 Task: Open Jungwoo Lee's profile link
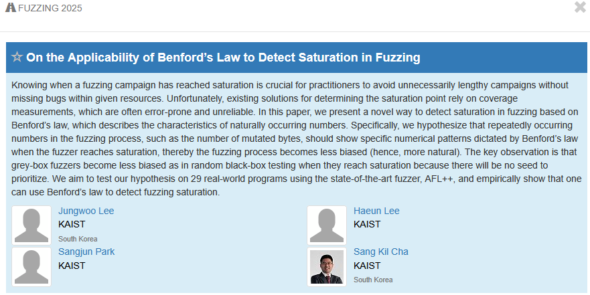(x=86, y=211)
